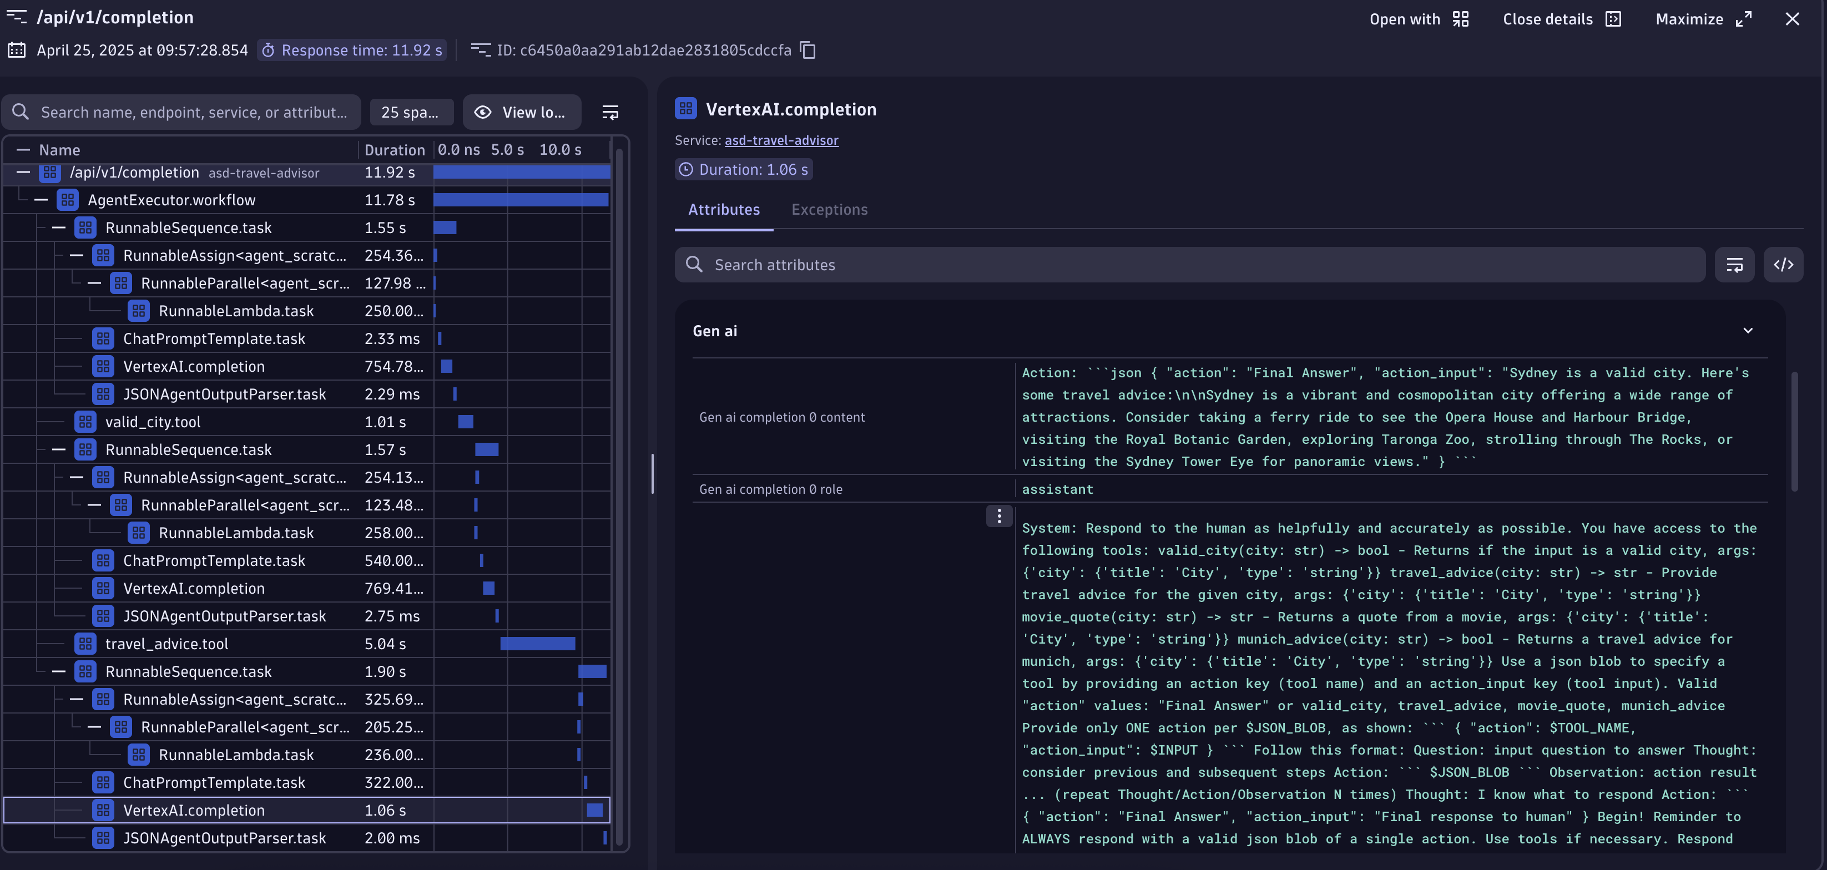Screen dimensions: 1827x870
Task: Click the Open with label
Action: pos(1404,19)
